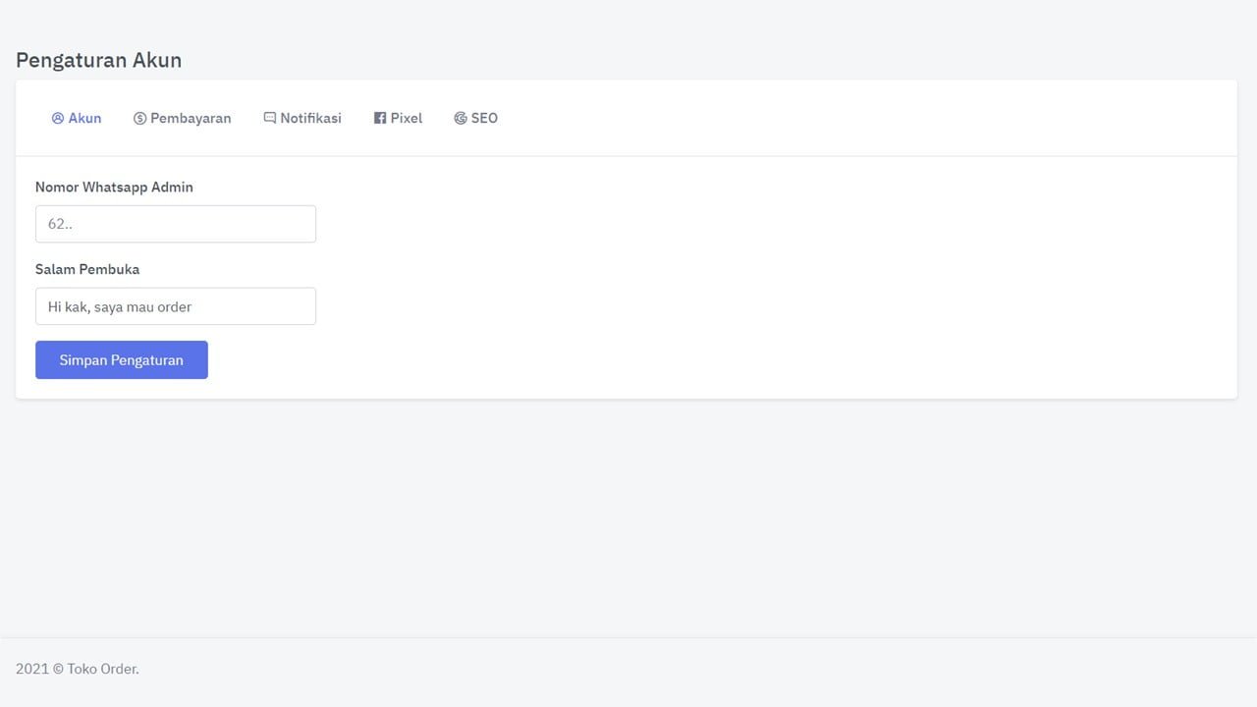Viewport: 1257px width, 707px height.
Task: Click the "2021" year in footer
Action: pos(31,669)
